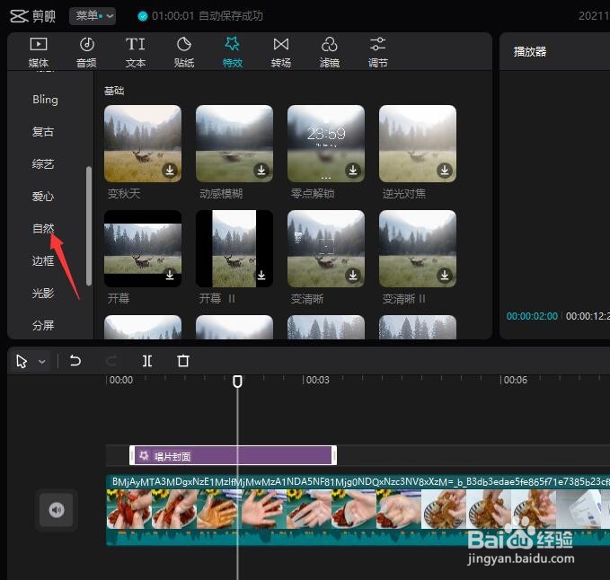610x580 pixels.
Task: Preview the 动感模糊 effect thumbnail
Action: click(x=234, y=144)
